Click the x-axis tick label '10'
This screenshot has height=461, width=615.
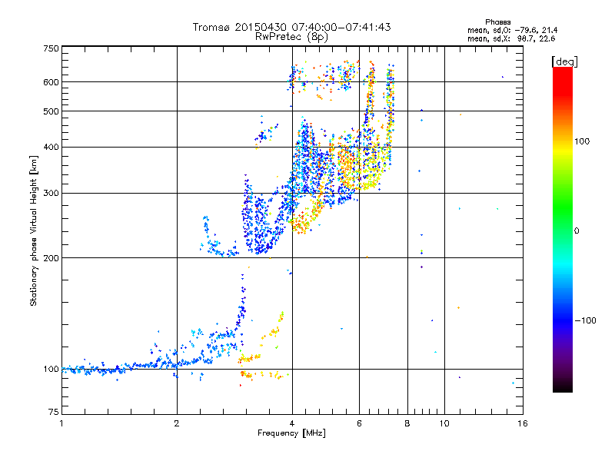[444, 423]
